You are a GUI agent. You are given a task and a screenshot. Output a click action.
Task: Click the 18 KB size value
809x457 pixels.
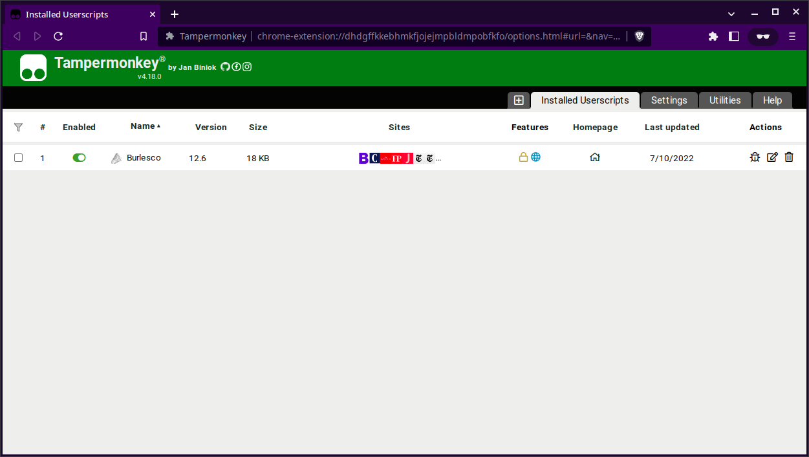point(257,158)
